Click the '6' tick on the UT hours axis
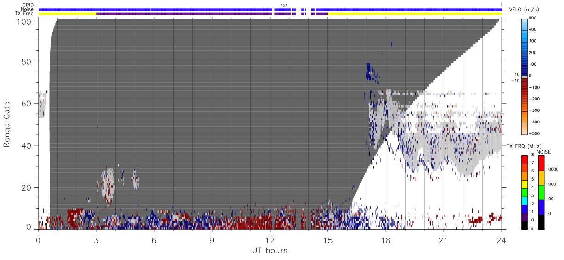This screenshot has width=564, height=260. click(154, 240)
